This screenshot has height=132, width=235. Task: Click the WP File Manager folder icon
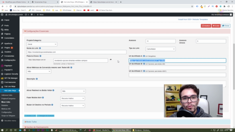coord(2,78)
